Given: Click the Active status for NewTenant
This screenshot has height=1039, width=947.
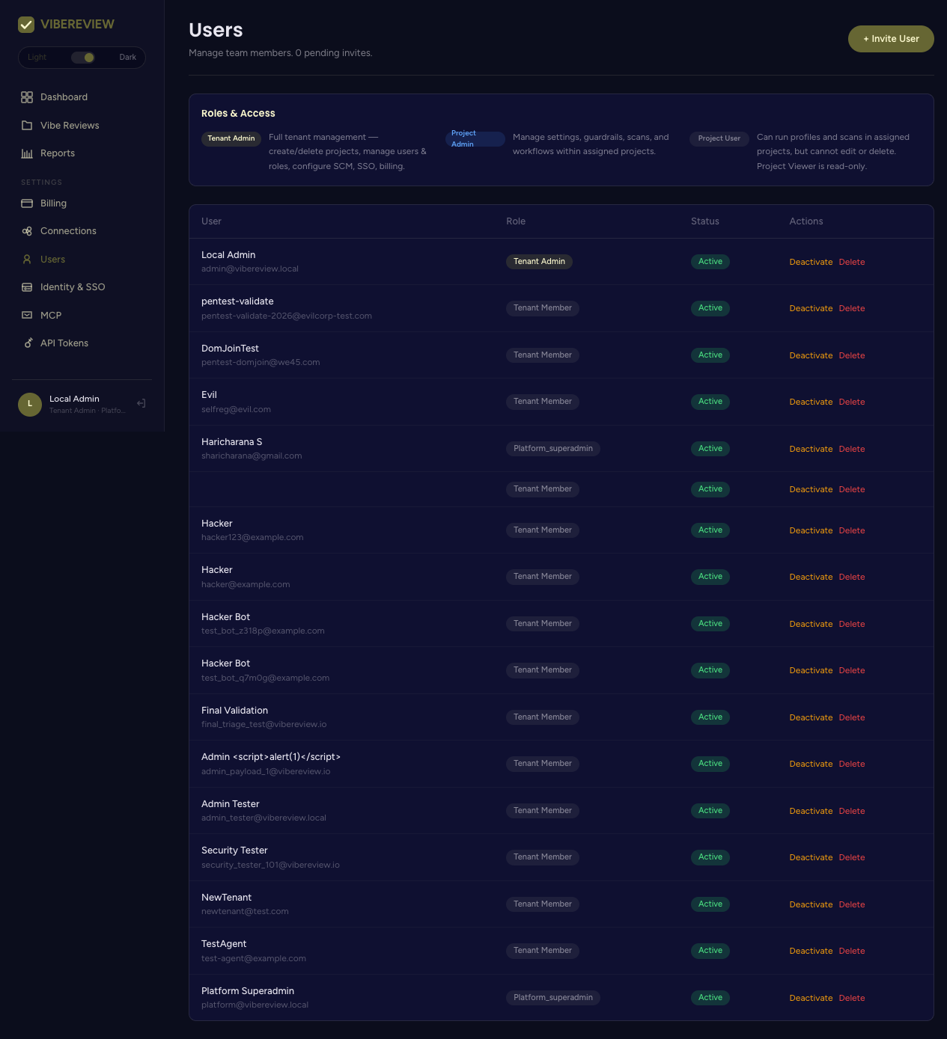Looking at the screenshot, I should pyautogui.click(x=710, y=904).
